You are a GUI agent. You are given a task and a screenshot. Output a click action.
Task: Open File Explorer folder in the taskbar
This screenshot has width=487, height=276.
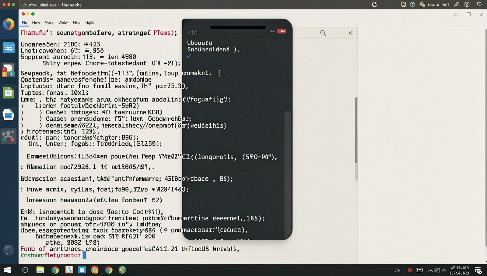40,270
